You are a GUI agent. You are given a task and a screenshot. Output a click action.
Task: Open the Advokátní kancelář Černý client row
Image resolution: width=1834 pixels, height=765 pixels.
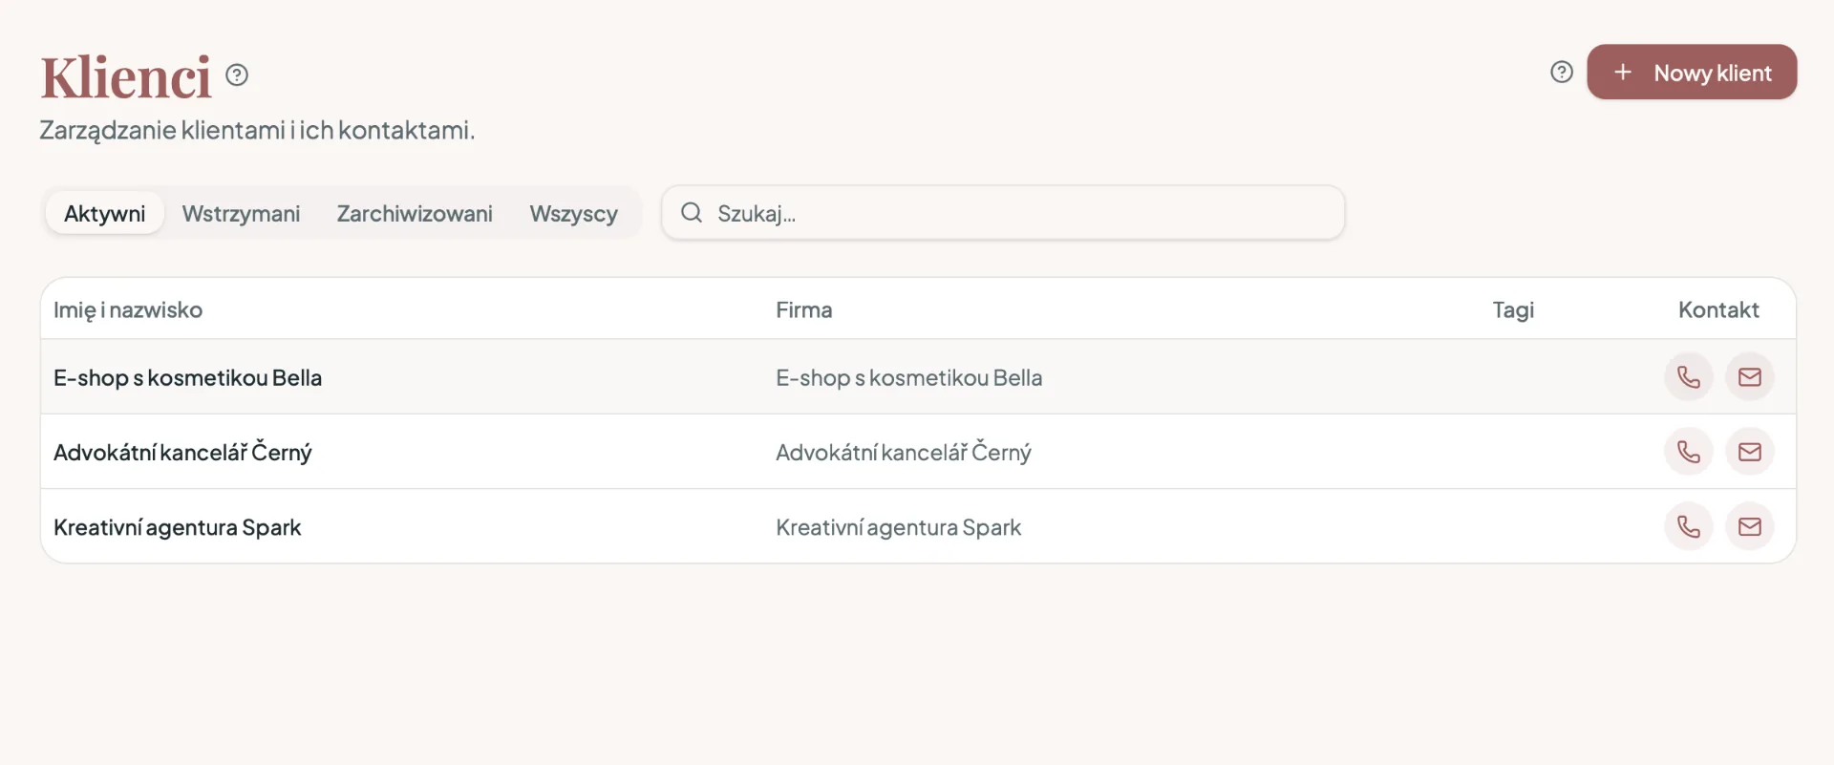coord(918,452)
